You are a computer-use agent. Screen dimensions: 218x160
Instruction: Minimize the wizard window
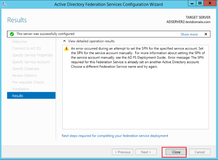[x=192, y=3]
